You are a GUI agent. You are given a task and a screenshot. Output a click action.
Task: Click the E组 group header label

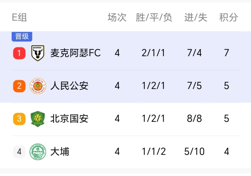[x=20, y=17]
